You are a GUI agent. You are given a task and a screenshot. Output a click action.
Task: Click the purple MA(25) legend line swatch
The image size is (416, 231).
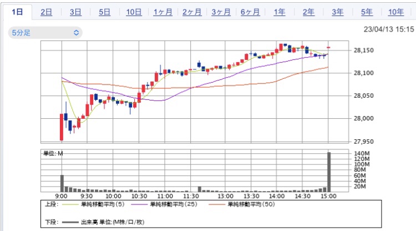pyautogui.click(x=139, y=204)
